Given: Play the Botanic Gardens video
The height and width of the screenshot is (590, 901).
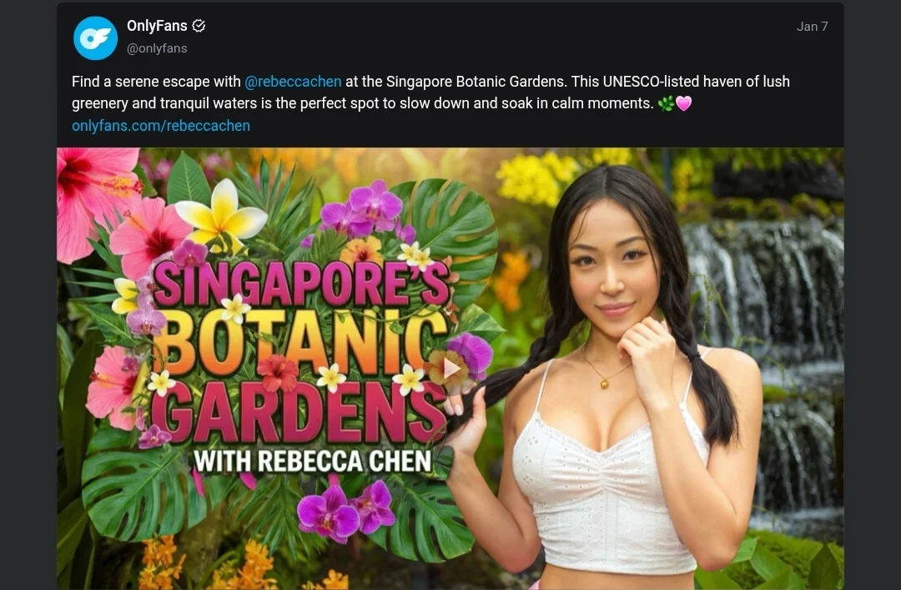Looking at the screenshot, I should (451, 367).
